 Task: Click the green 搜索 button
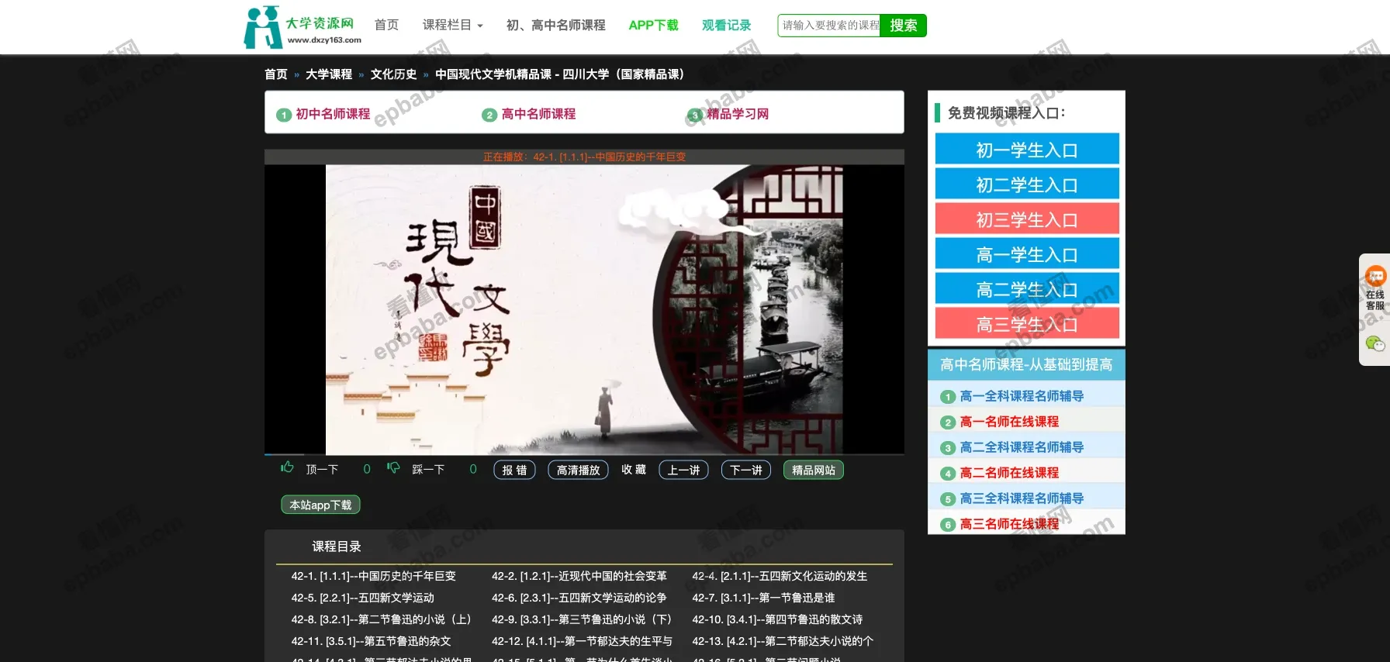coord(904,26)
